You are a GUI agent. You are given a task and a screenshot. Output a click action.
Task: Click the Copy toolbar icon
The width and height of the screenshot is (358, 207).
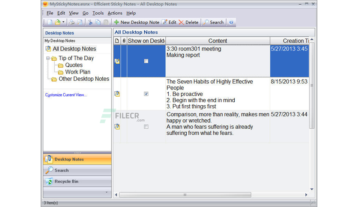(x=98, y=22)
